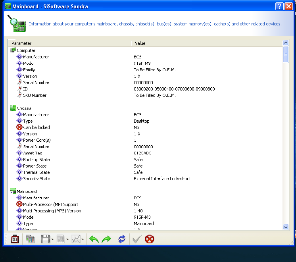Click the Computer section icon

13,50
